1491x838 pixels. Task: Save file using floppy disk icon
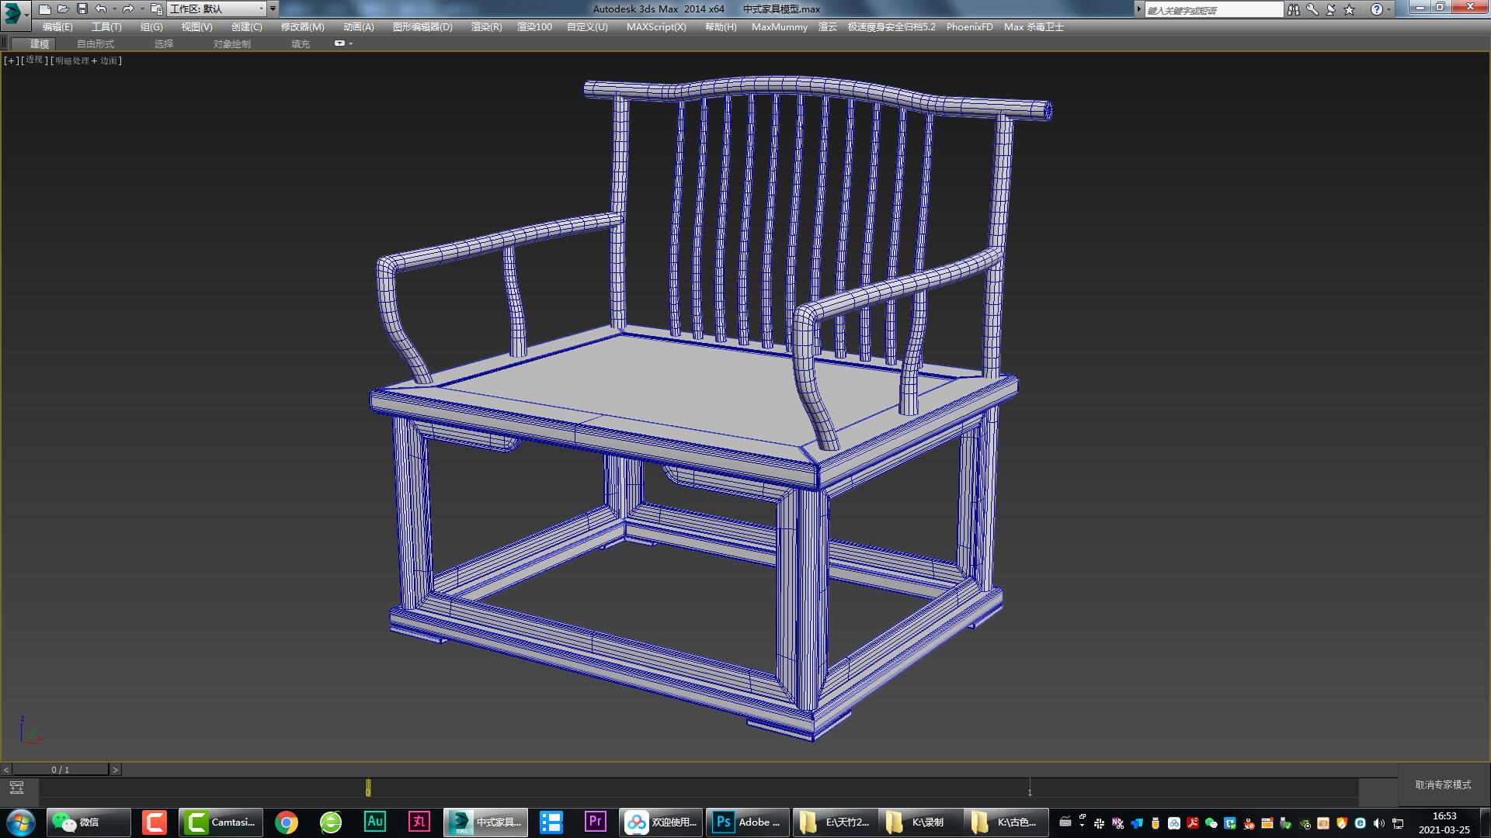coord(82,9)
